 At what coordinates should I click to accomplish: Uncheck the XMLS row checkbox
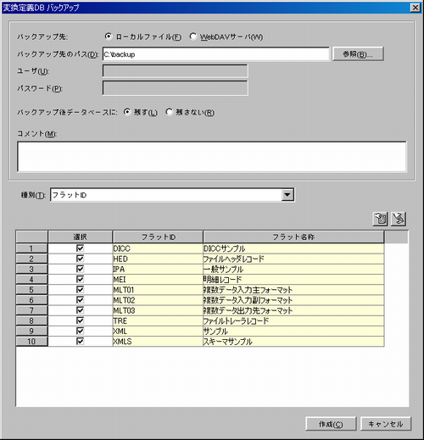click(x=80, y=341)
